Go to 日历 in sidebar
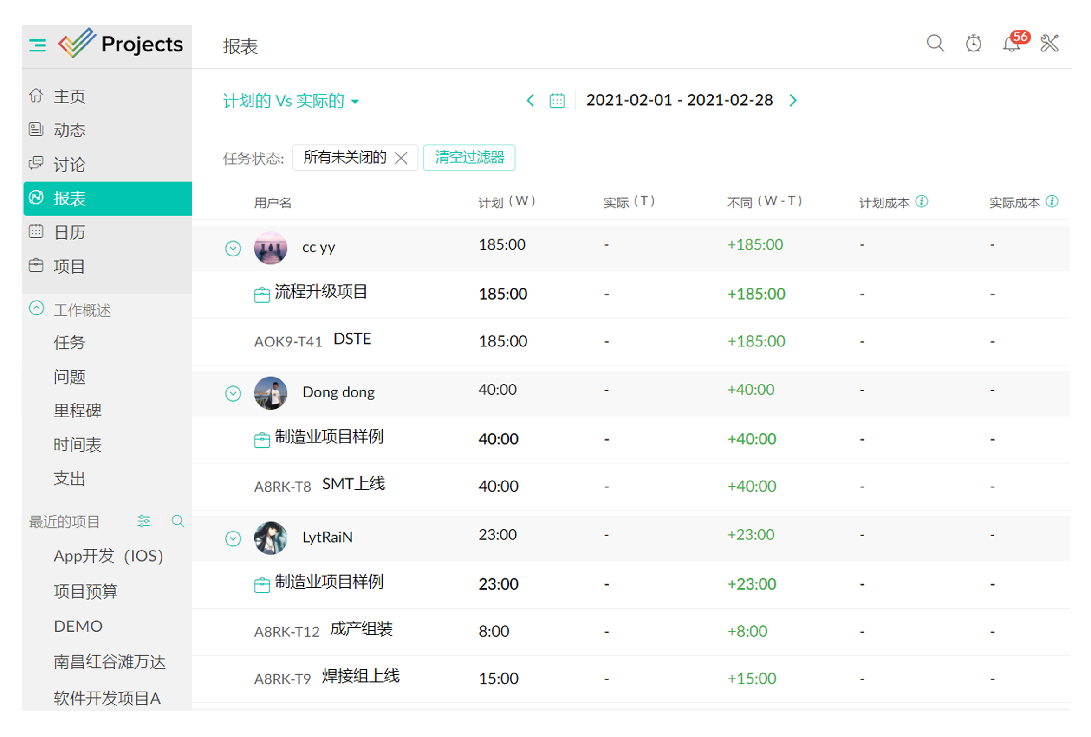The height and width of the screenshot is (737, 1091). (x=69, y=232)
